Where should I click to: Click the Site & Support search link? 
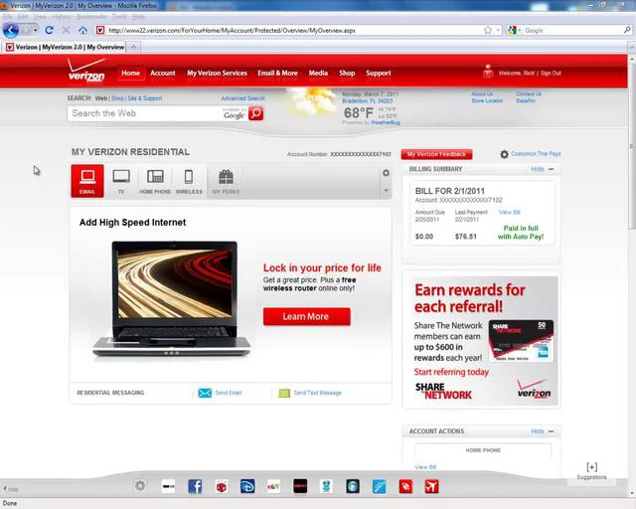pyautogui.click(x=145, y=98)
